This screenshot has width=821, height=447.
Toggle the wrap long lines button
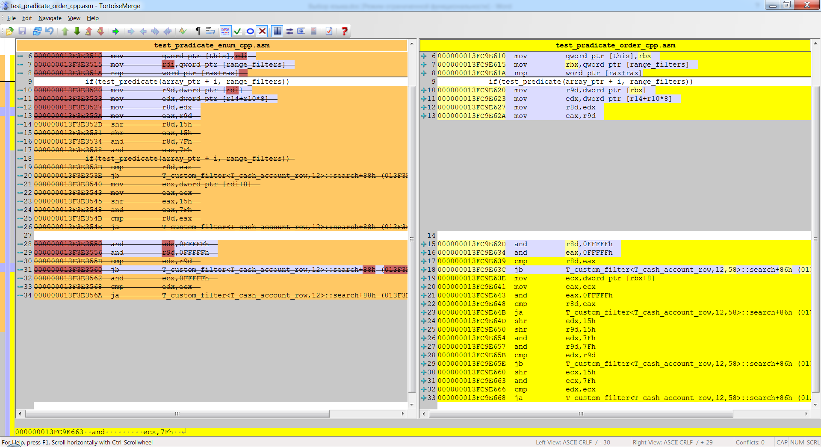point(210,31)
